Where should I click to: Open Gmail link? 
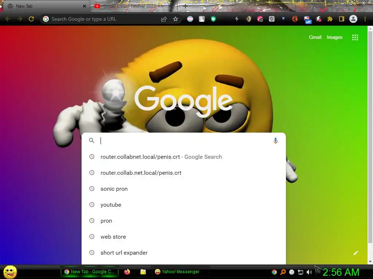(x=315, y=37)
